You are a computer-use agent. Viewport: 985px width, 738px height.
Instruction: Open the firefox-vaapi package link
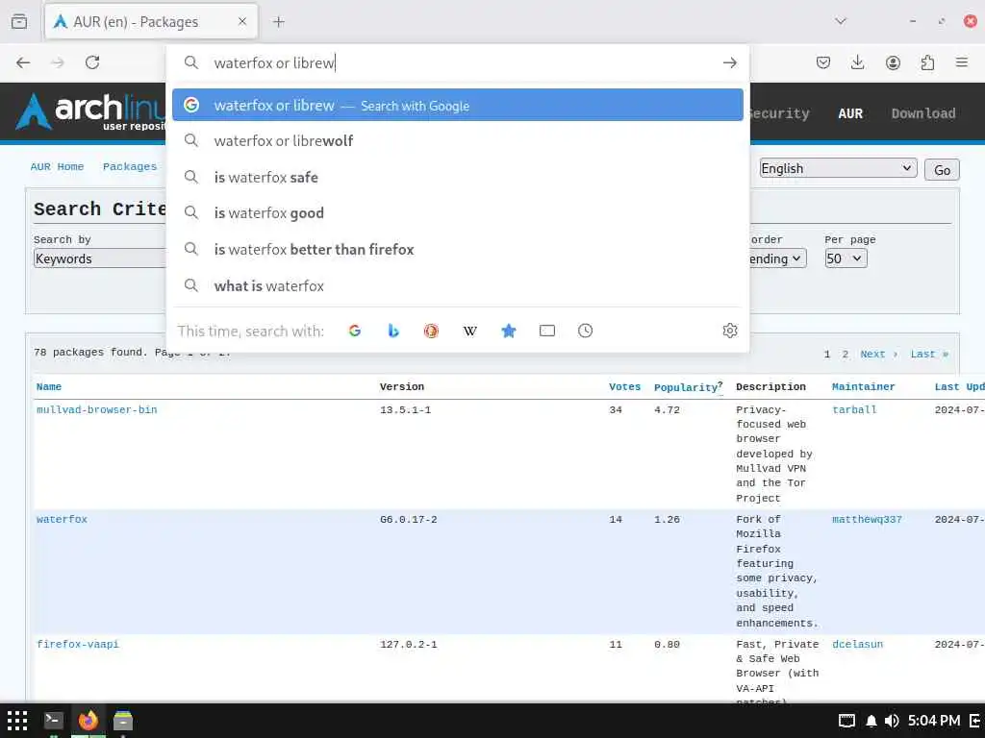click(x=77, y=644)
